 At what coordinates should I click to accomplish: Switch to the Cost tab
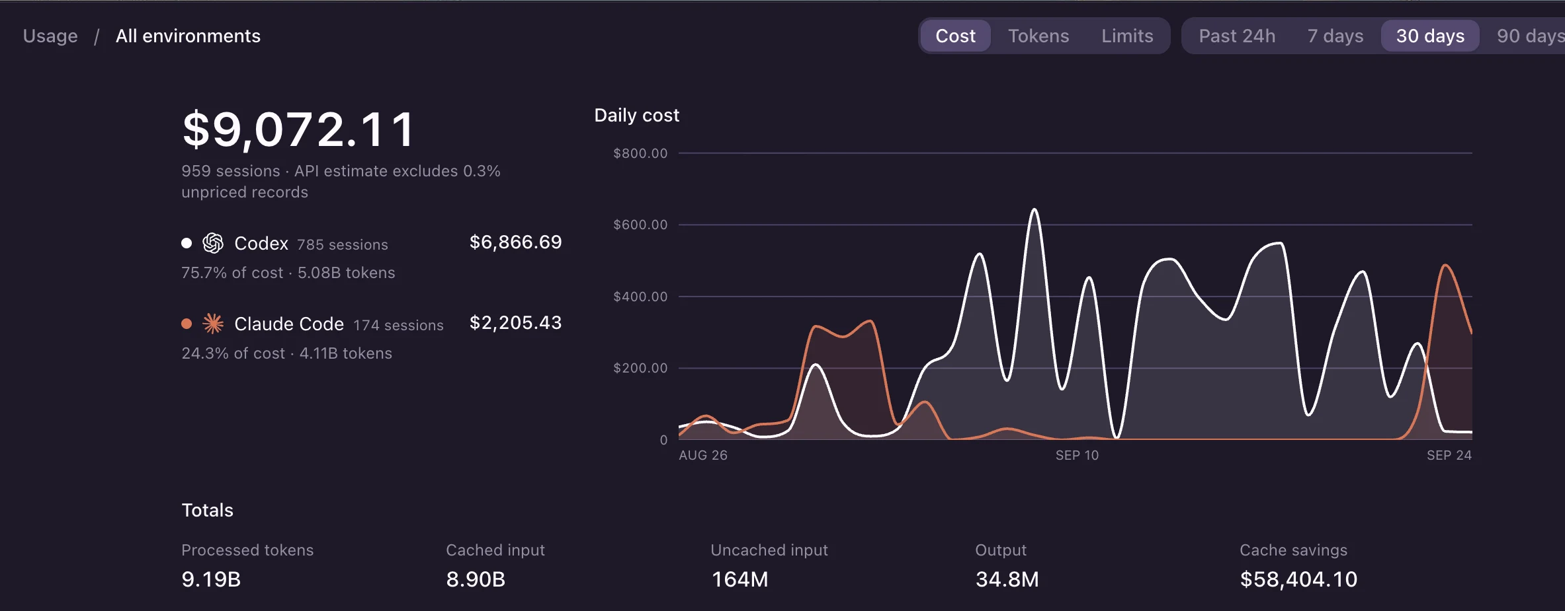coord(955,36)
